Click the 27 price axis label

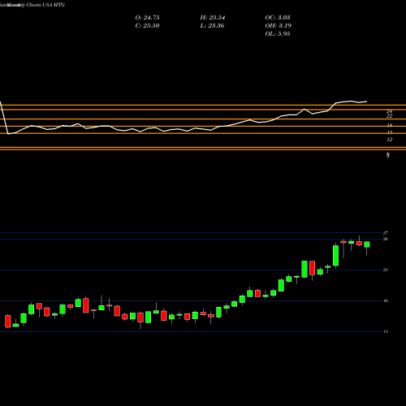pos(386,233)
